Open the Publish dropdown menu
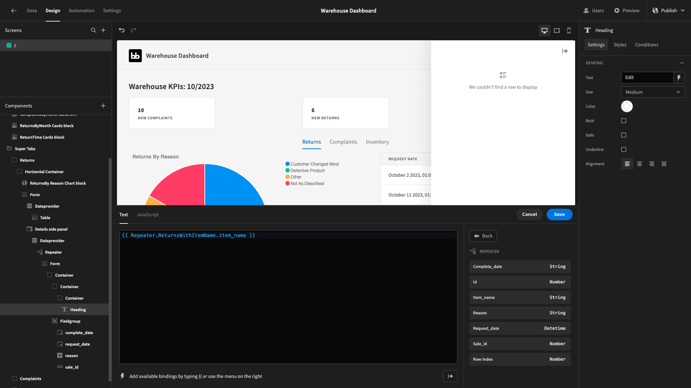This screenshot has width=691, height=388. coord(669,11)
